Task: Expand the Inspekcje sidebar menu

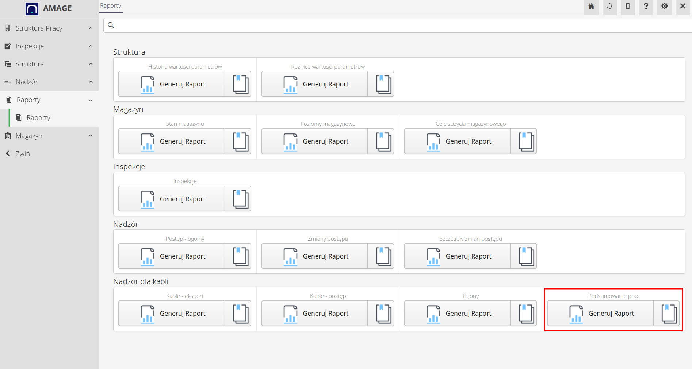Action: point(49,46)
